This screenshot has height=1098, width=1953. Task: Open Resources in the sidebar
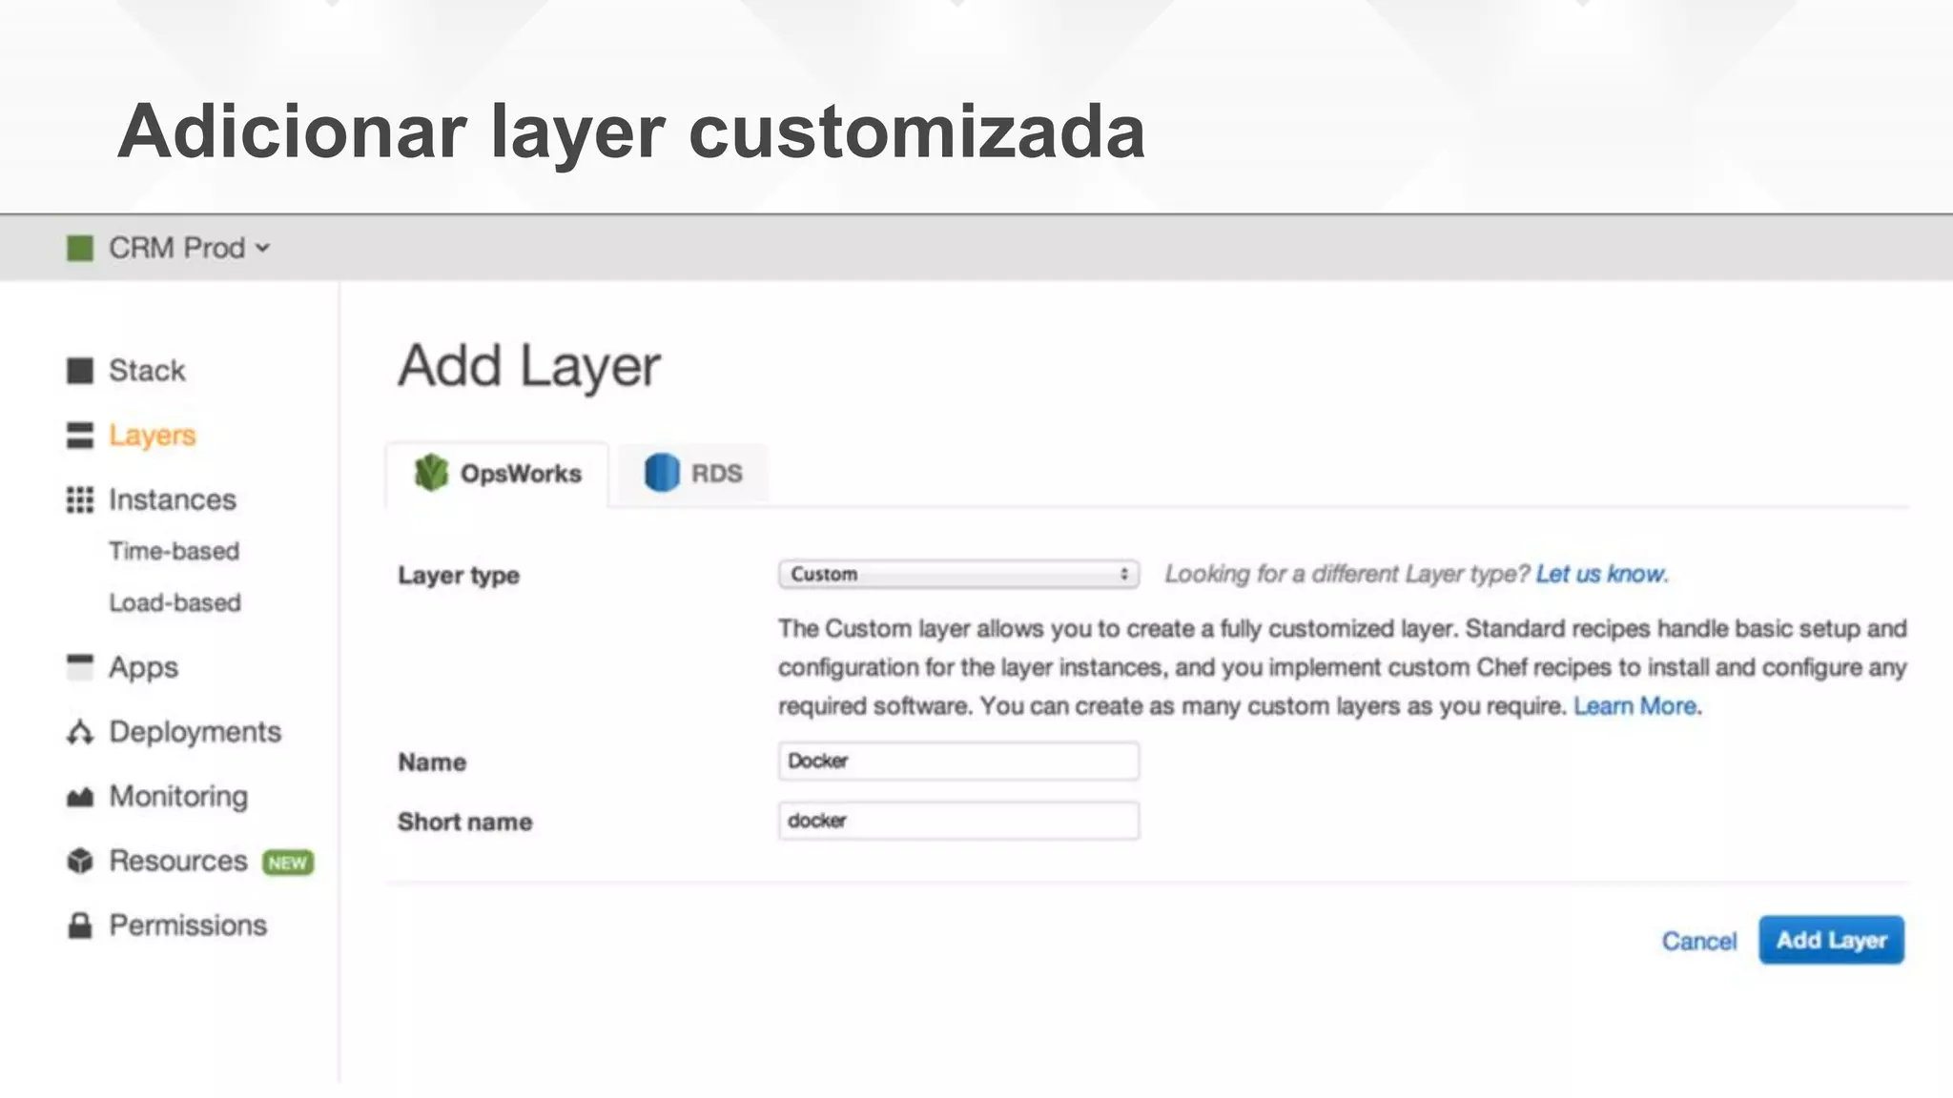[178, 861]
